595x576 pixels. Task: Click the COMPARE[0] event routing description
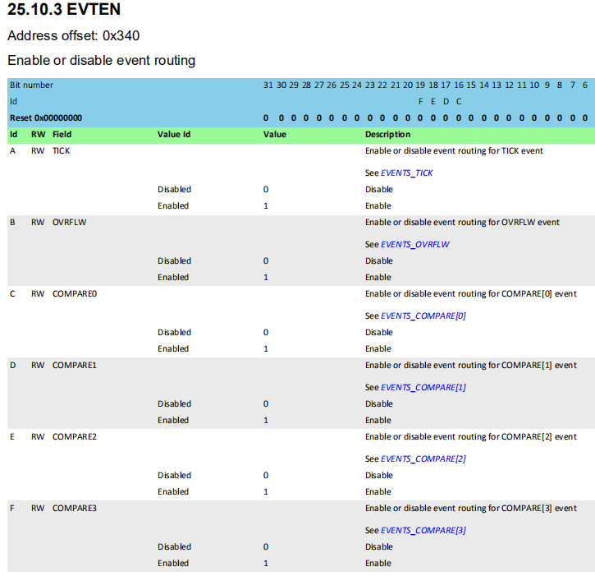(470, 293)
